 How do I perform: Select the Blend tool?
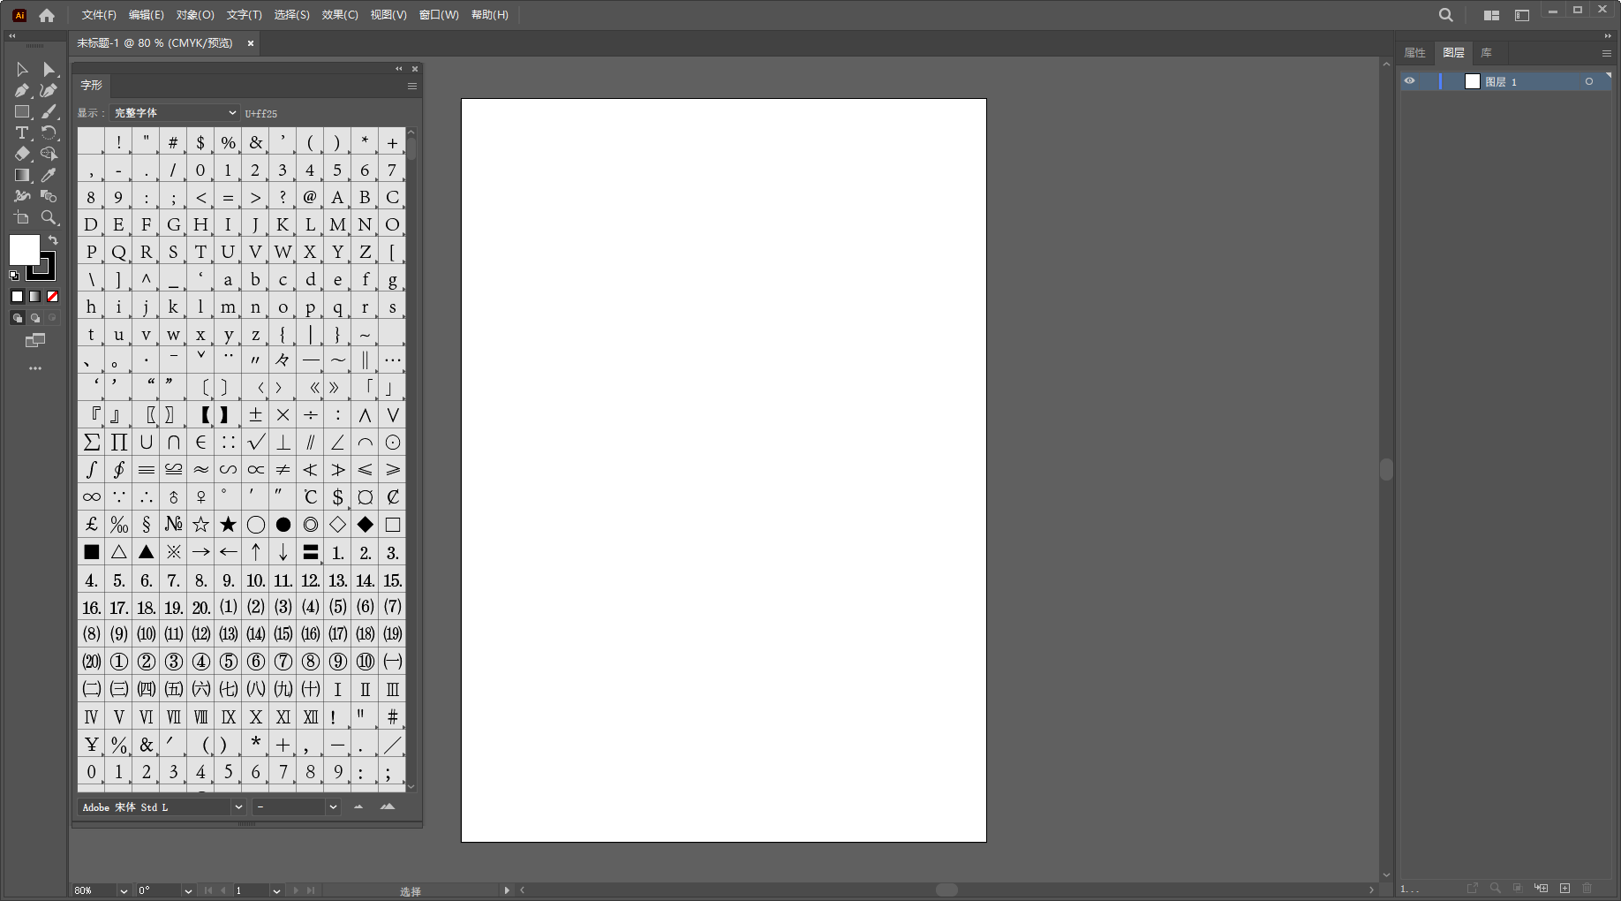click(x=49, y=196)
